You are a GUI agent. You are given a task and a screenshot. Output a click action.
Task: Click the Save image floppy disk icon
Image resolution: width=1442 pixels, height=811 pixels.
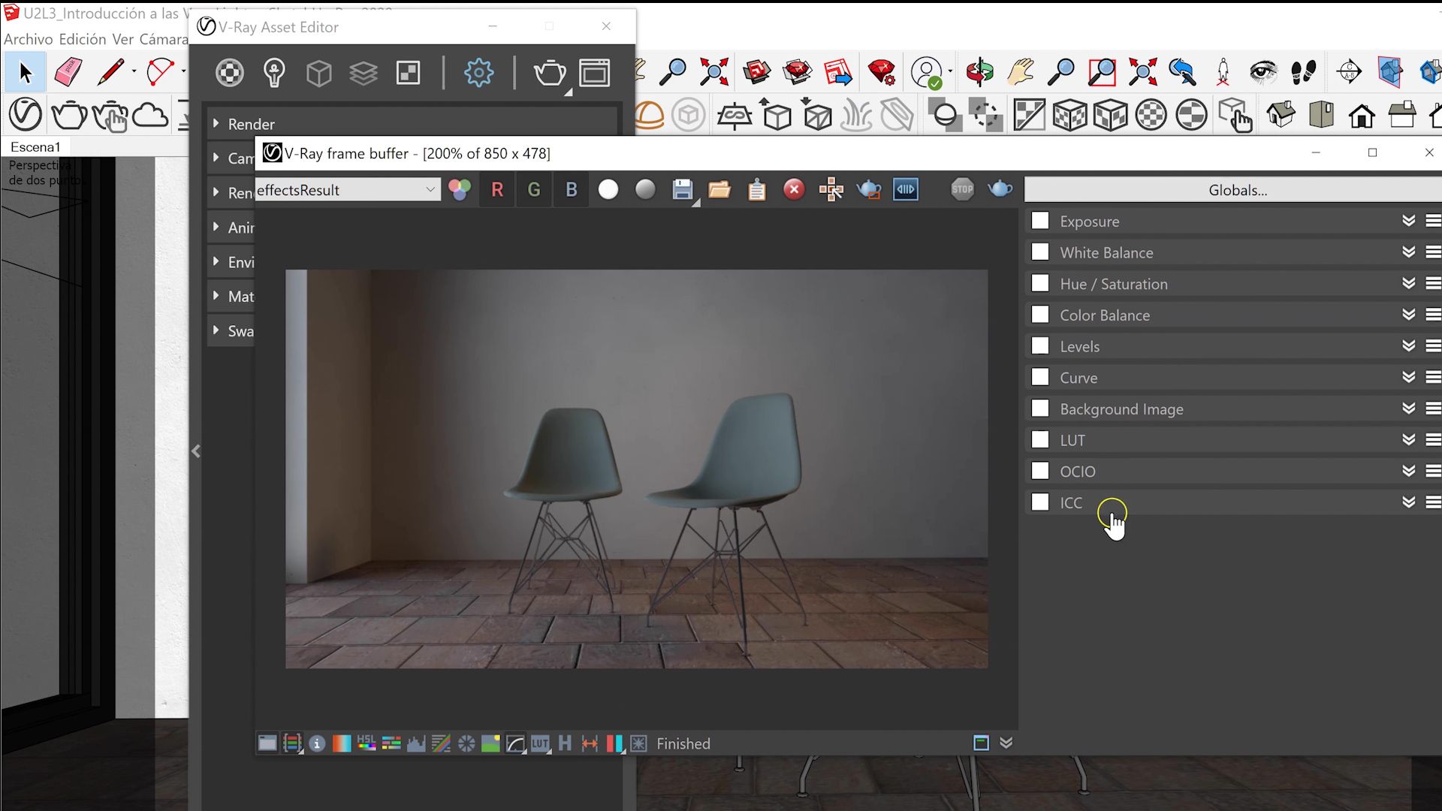coord(682,190)
